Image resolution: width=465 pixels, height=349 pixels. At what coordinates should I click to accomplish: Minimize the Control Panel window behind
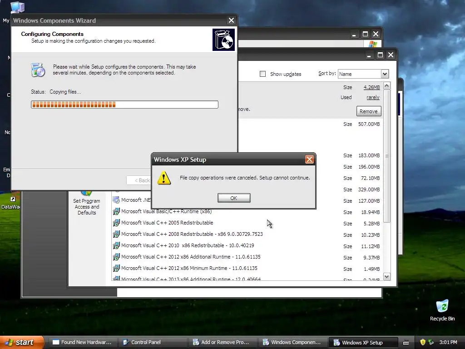point(354,34)
